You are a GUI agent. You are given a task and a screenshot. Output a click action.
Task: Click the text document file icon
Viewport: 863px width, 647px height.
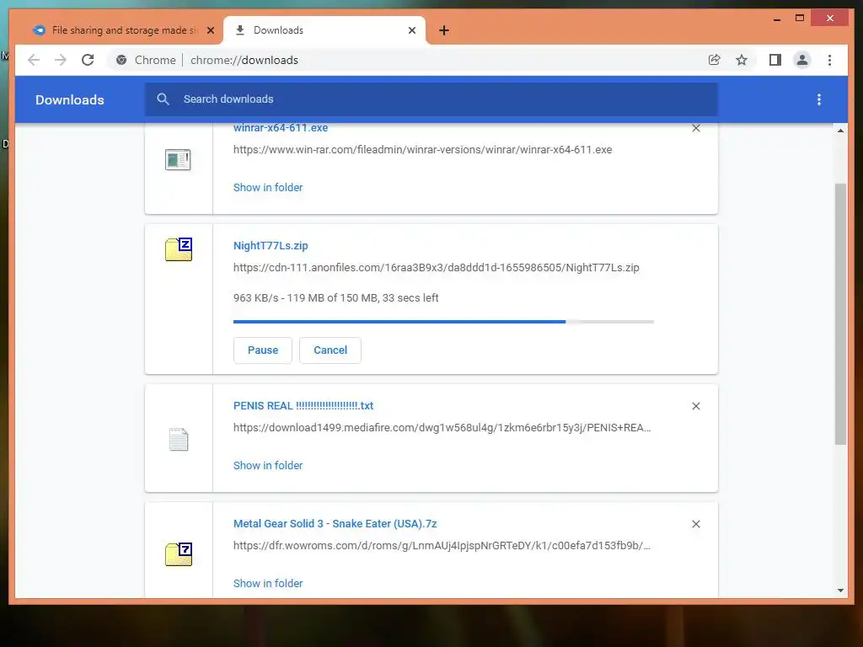pyautogui.click(x=179, y=440)
